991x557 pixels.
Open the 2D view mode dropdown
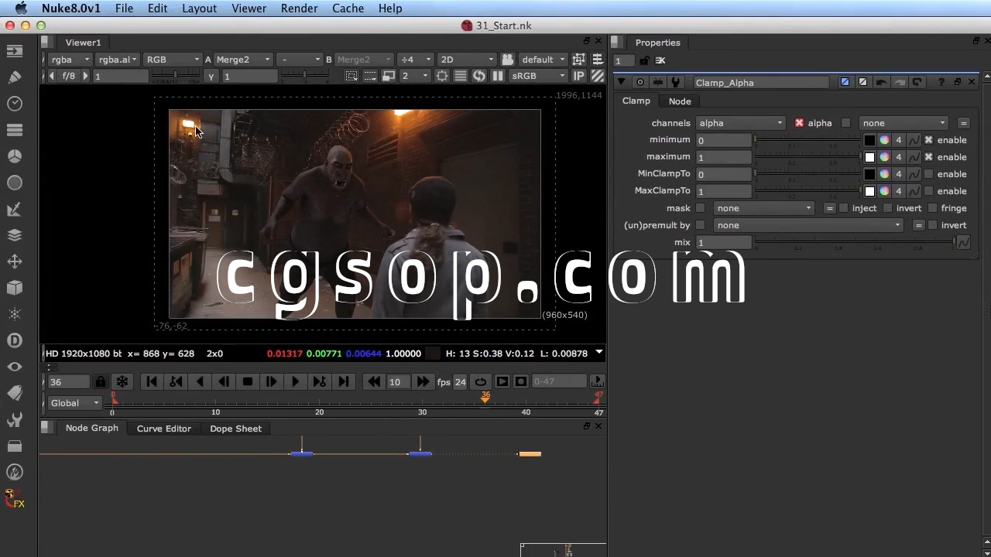click(466, 60)
